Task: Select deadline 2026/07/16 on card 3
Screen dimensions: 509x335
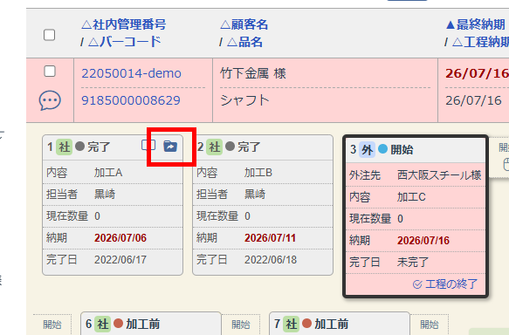Action: [x=423, y=241]
